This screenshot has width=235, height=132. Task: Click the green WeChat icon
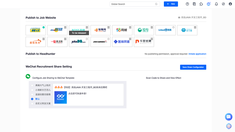28,76
